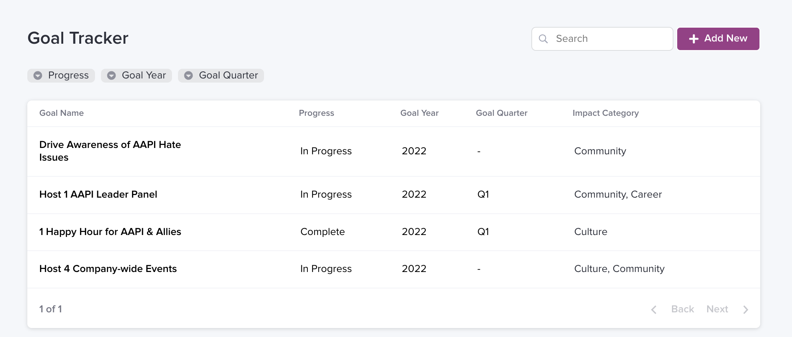
Task: Click the Impact Category column header
Action: click(x=605, y=113)
